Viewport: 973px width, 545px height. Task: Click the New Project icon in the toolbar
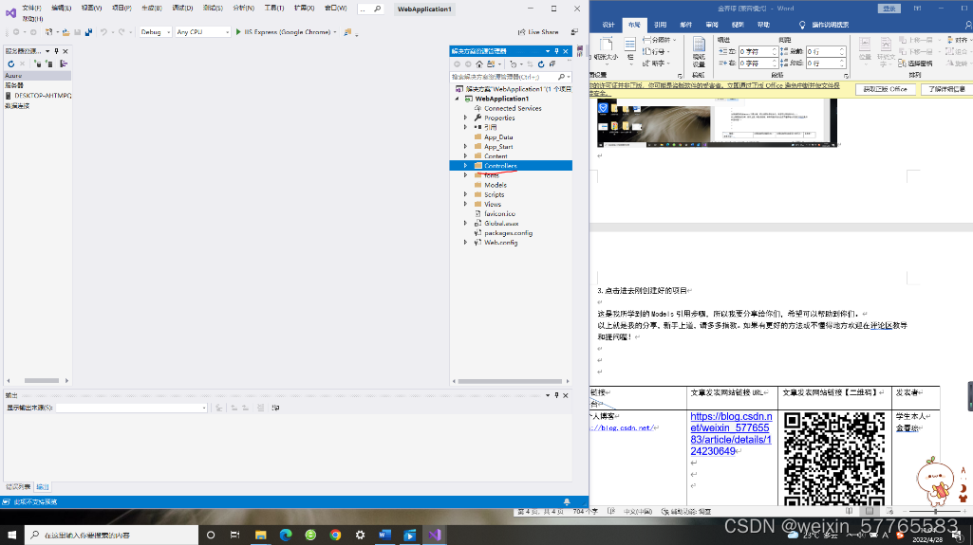click(48, 31)
